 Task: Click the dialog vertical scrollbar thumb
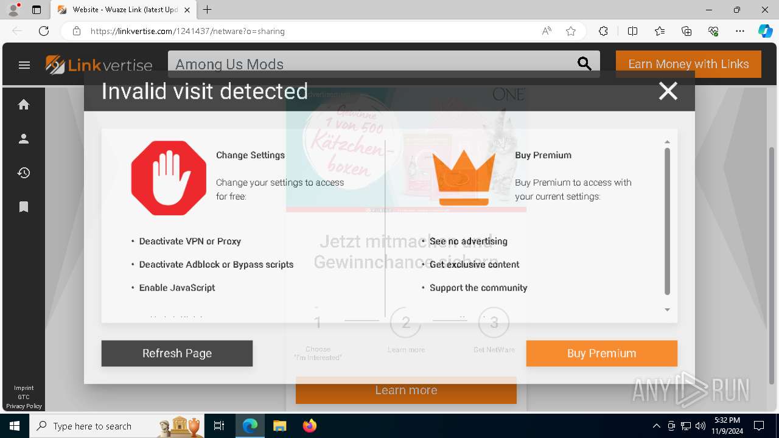(667, 221)
